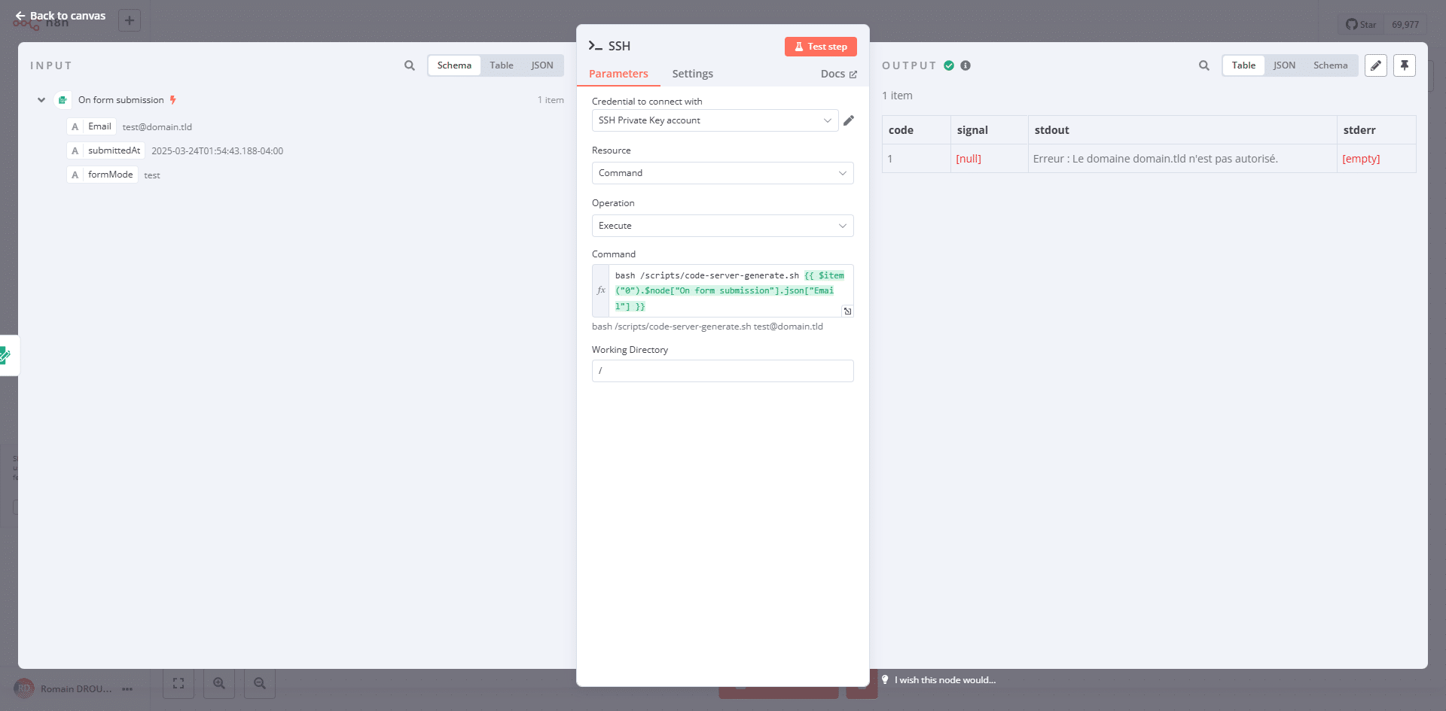1446x711 pixels.
Task: Open expression editor expand icon in Command
Action: pyautogui.click(x=847, y=311)
